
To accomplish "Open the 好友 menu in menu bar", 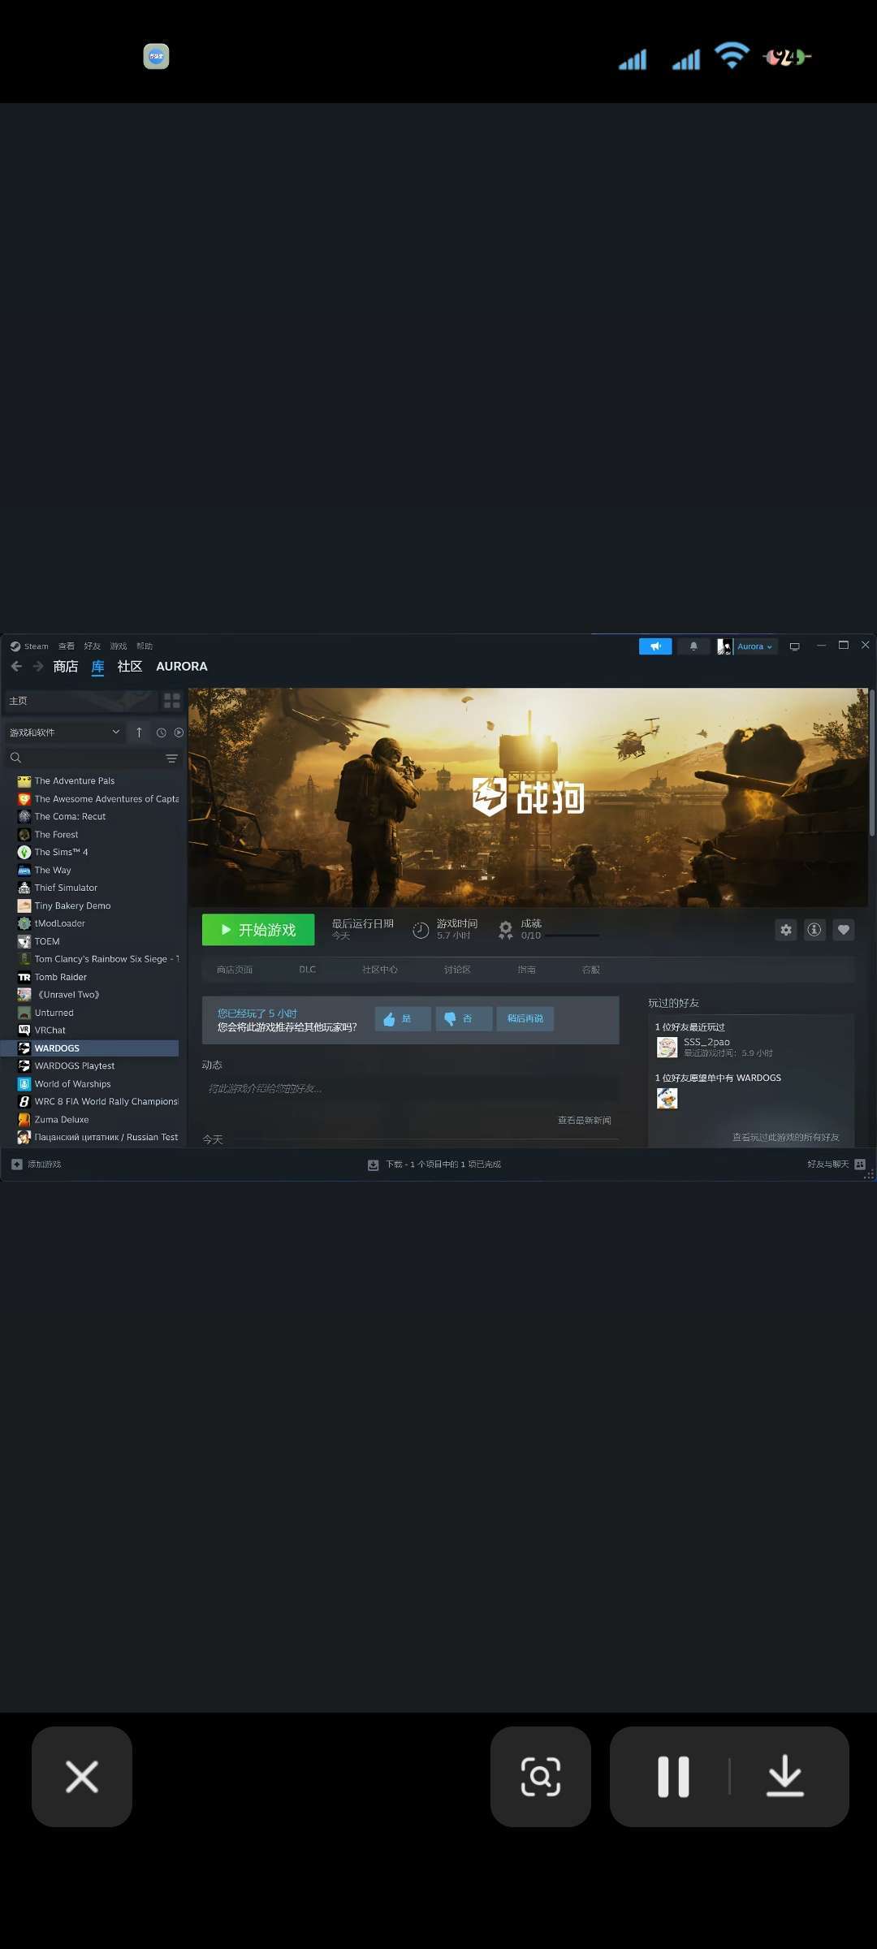I will 93,646.
